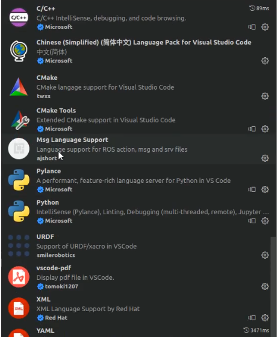Click the 89ms activation time clock icon
The image size is (277, 337).
tap(252, 8)
